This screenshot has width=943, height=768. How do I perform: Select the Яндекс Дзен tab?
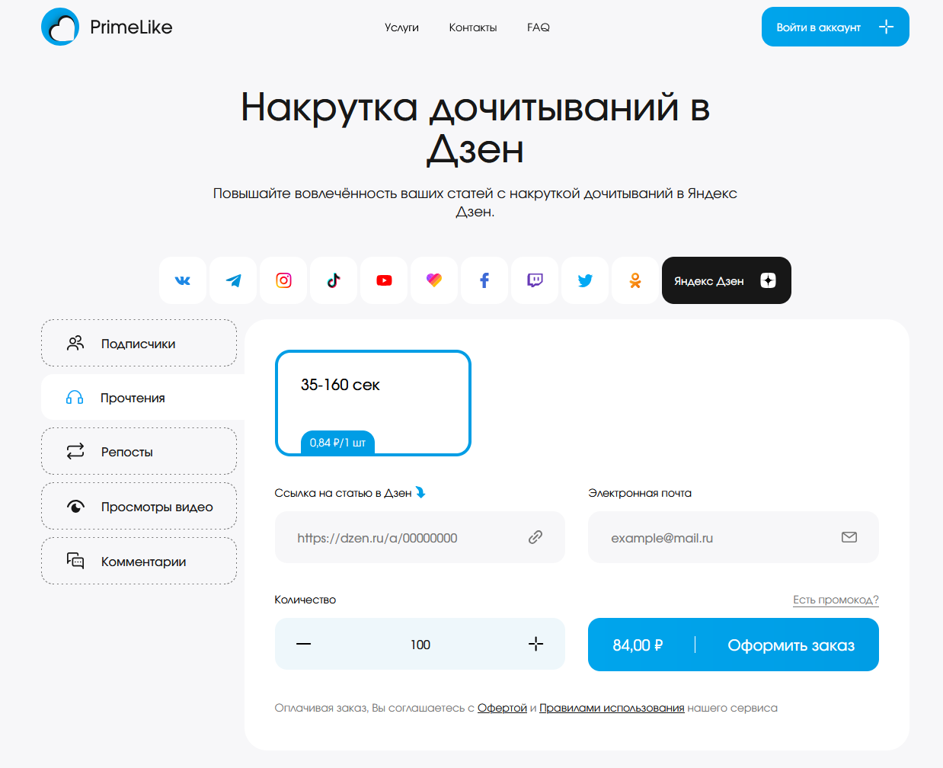coord(727,280)
